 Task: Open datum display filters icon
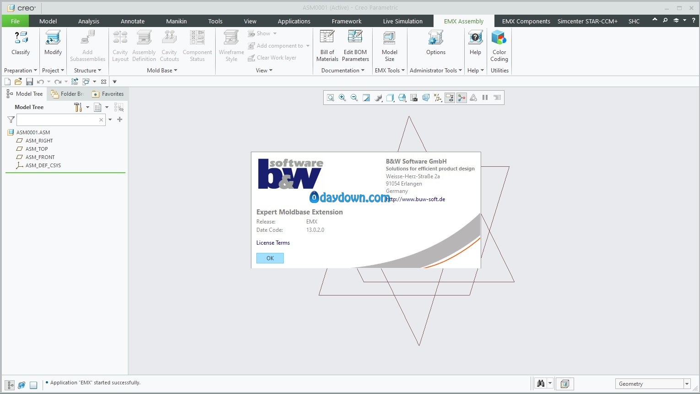438,98
